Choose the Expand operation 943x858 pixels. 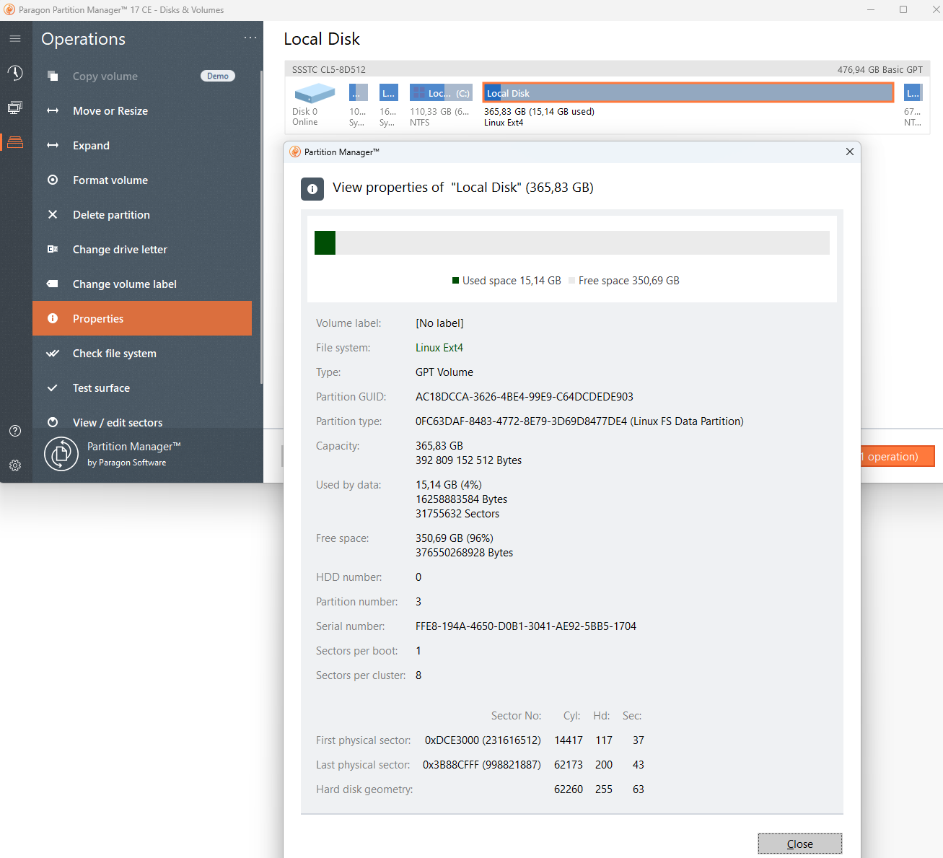pos(142,145)
